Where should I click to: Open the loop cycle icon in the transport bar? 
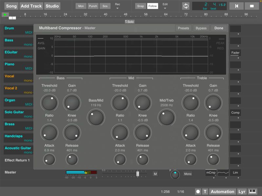coord(185,6)
